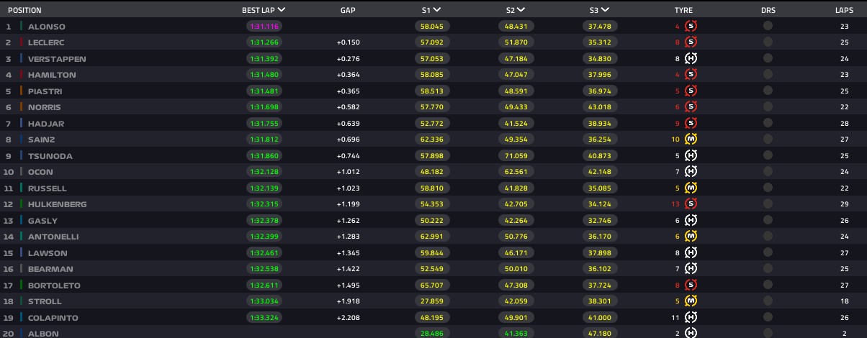Viewport: 867px width, 338px height.
Task: Click Russell's medium tyre icon
Action: [x=691, y=188]
